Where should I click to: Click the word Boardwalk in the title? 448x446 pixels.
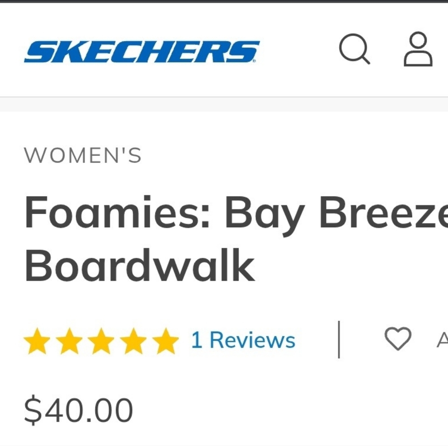tap(140, 266)
